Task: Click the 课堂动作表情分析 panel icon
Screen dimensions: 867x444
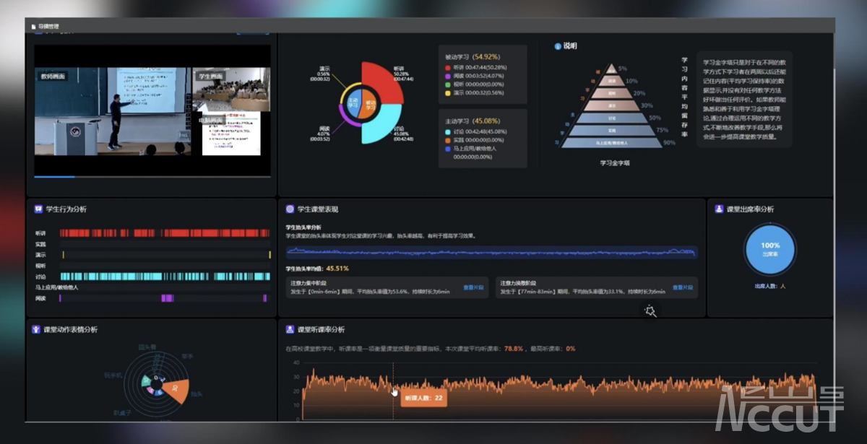Action: click(x=35, y=329)
